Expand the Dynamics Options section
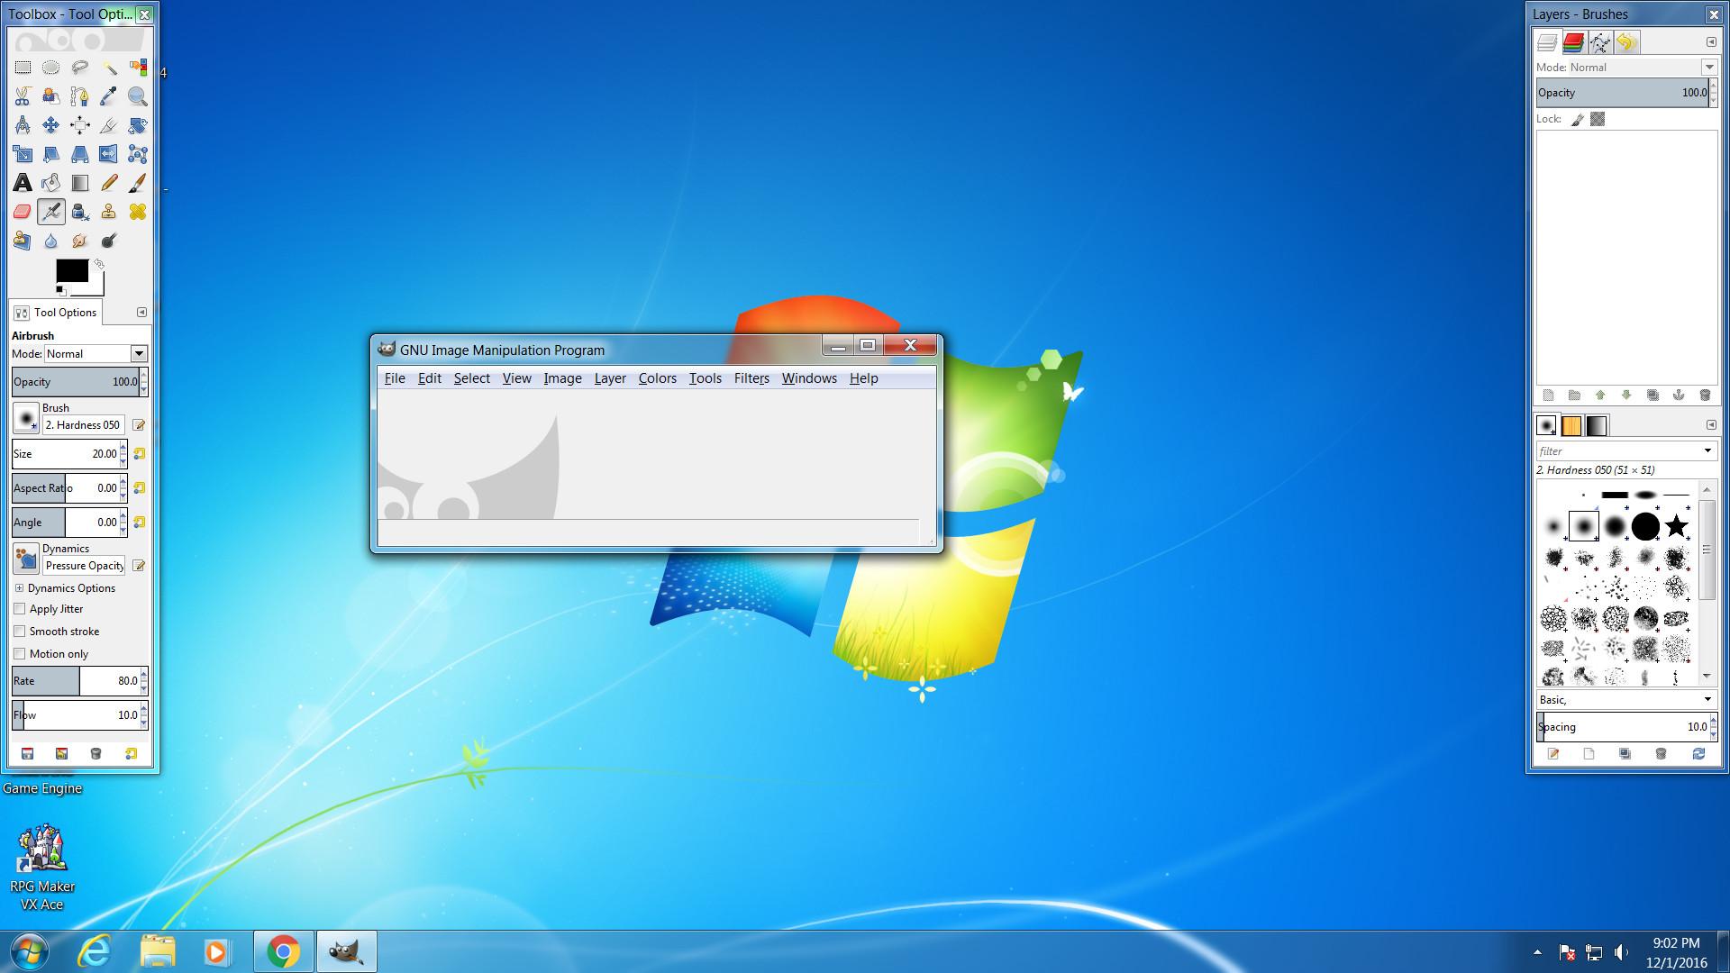This screenshot has height=973, width=1730. tap(19, 588)
